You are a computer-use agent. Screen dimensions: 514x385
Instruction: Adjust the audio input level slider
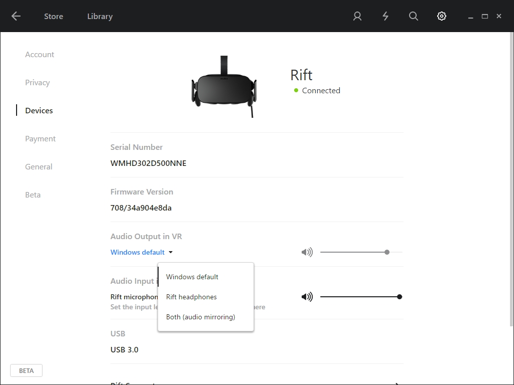pos(361,297)
